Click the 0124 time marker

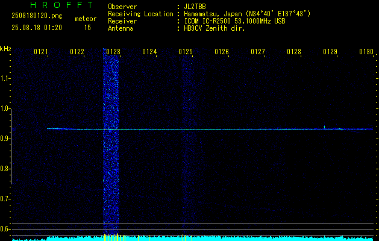tap(149, 52)
